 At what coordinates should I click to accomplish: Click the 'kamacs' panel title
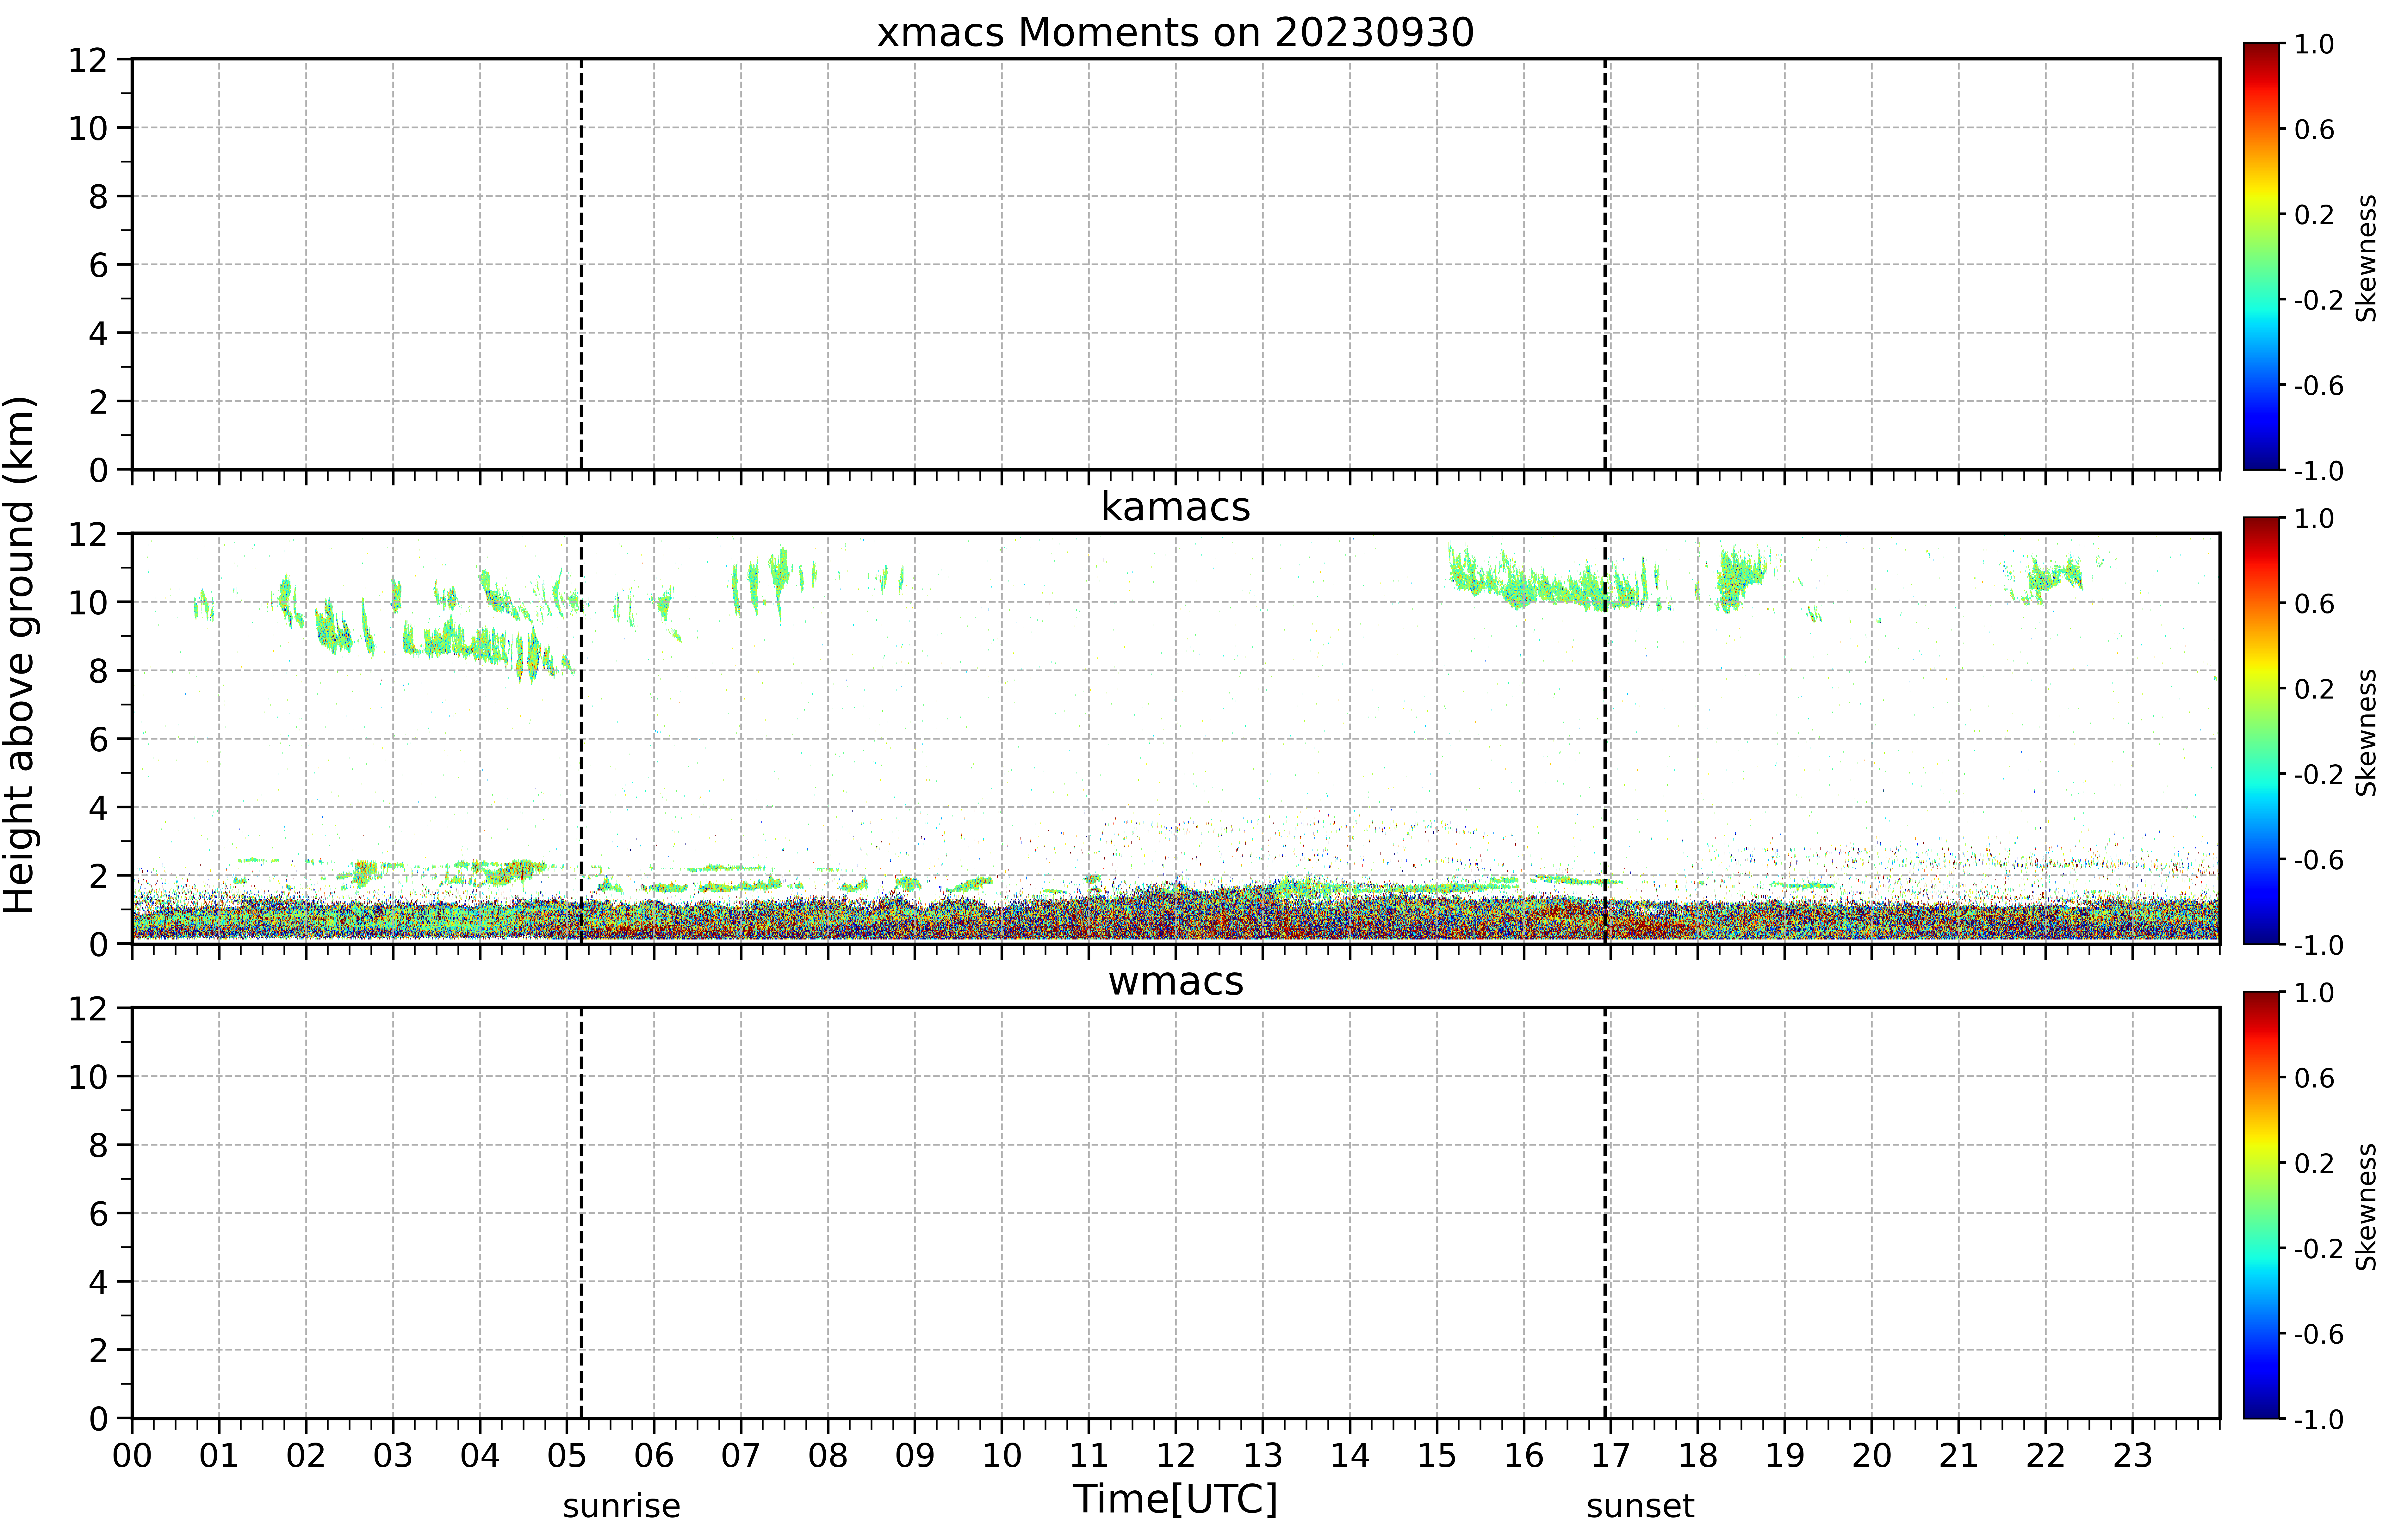coord(1176,507)
